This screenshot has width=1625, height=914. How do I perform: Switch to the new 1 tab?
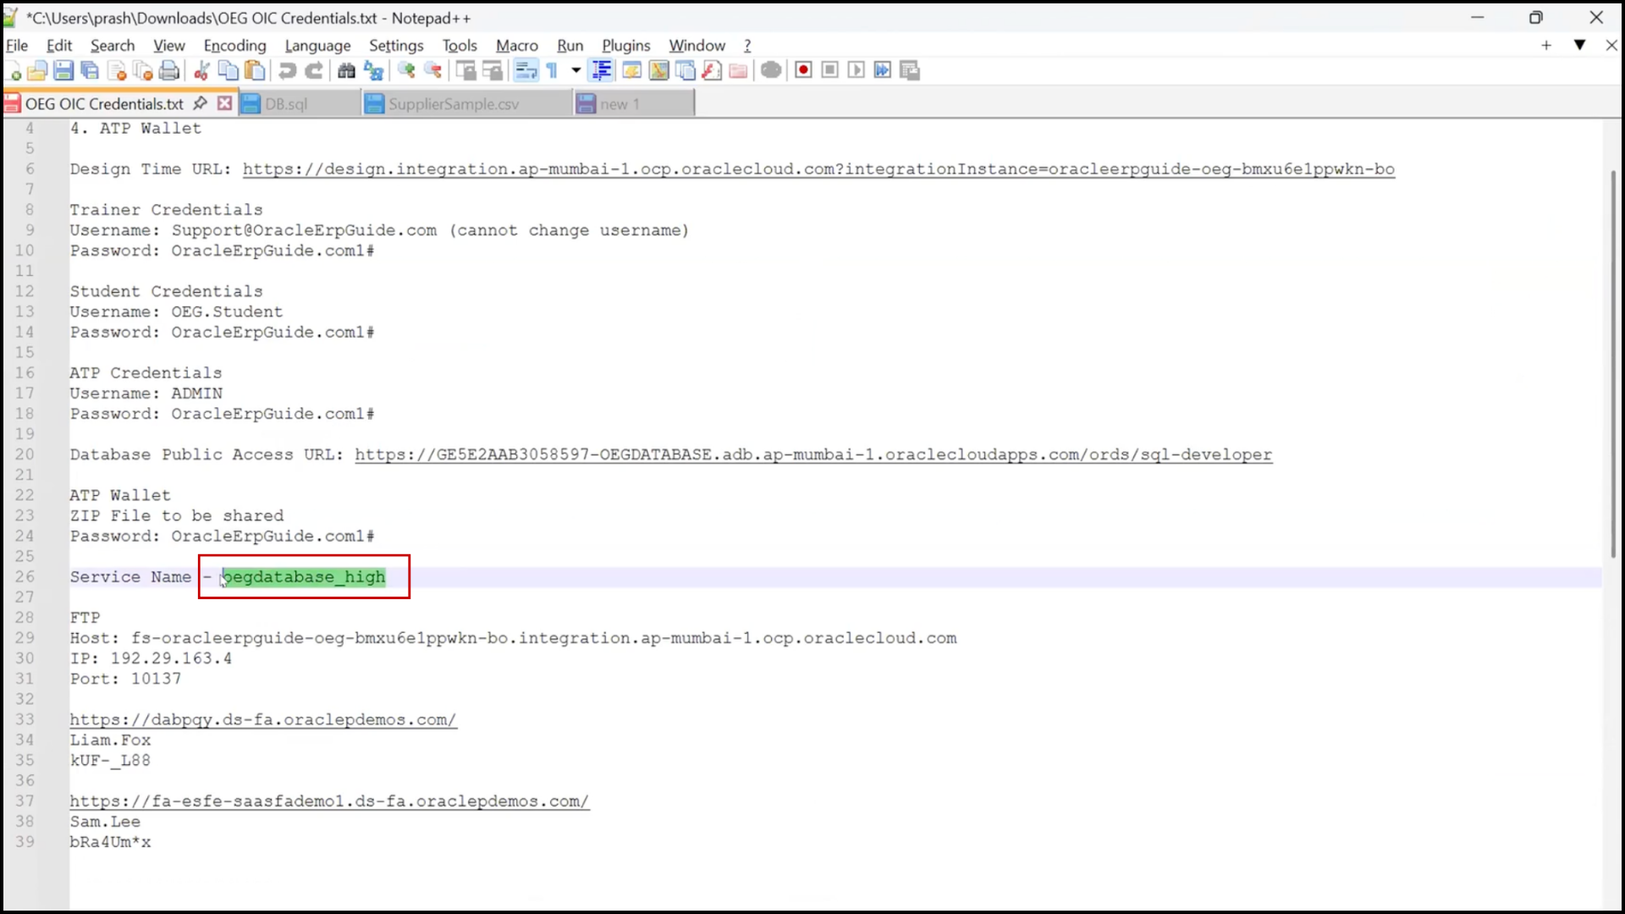(633, 103)
